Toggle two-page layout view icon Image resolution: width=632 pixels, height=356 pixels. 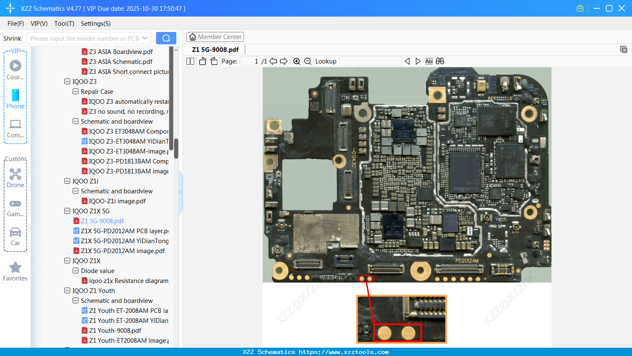[x=190, y=61]
